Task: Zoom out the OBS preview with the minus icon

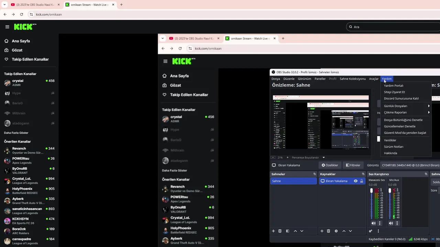Action: 273,157
